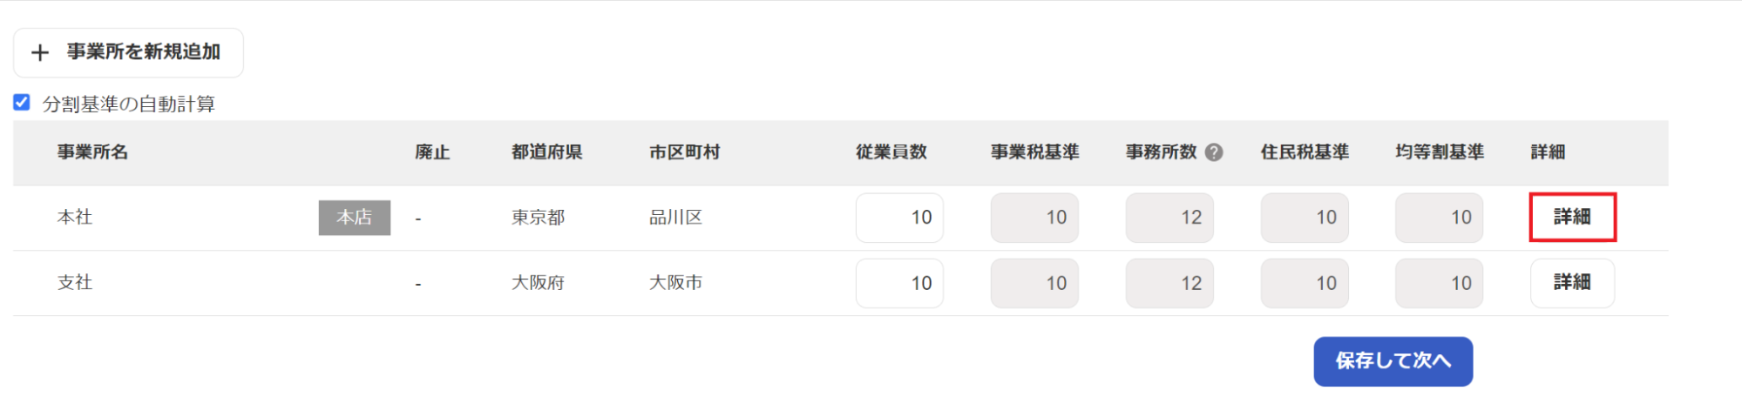Click 住民税基準 field in 支社 row
This screenshot has height=404, width=1742.
point(1305,283)
